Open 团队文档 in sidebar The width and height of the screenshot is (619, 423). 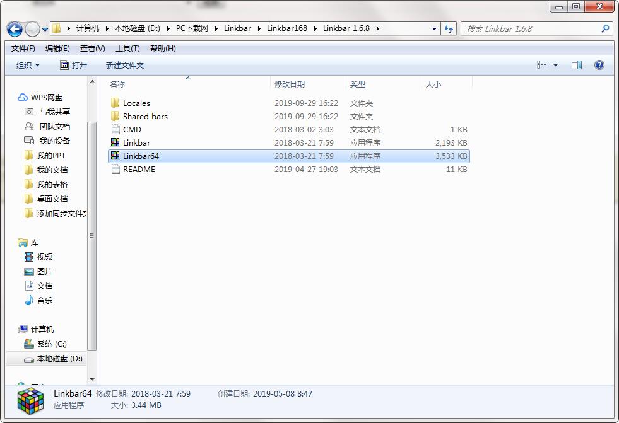[47, 126]
